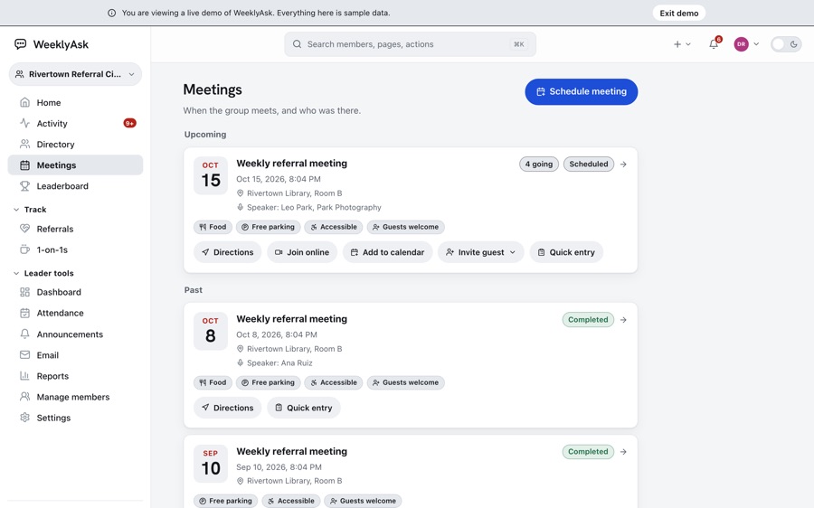Click Free parking tag on Oct 15 meeting
Screen dimensions: 814x508
coord(268,227)
